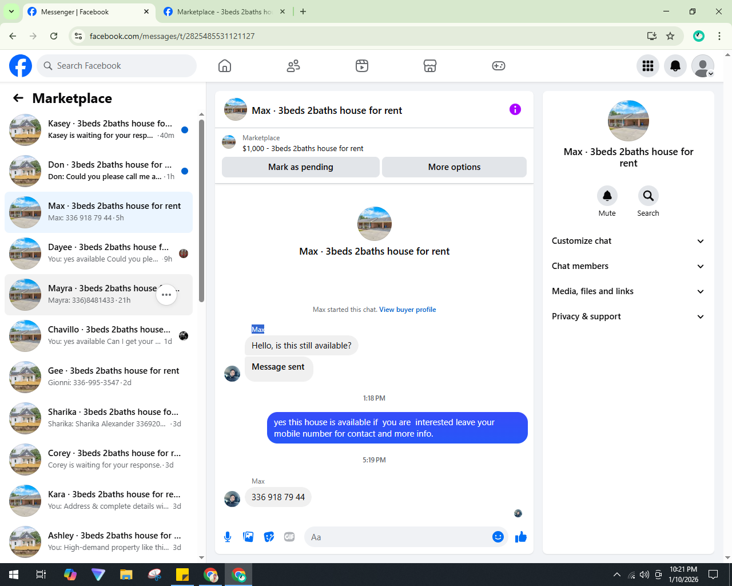
Task: Open the taskbar clock showing 10:21 PM
Action: [x=683, y=575]
